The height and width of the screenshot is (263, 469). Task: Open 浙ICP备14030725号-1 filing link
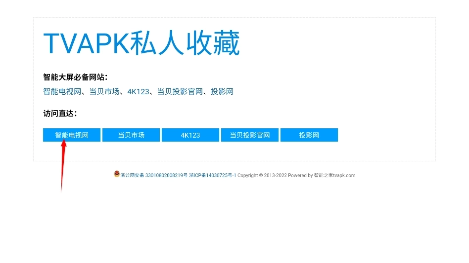[212, 176]
